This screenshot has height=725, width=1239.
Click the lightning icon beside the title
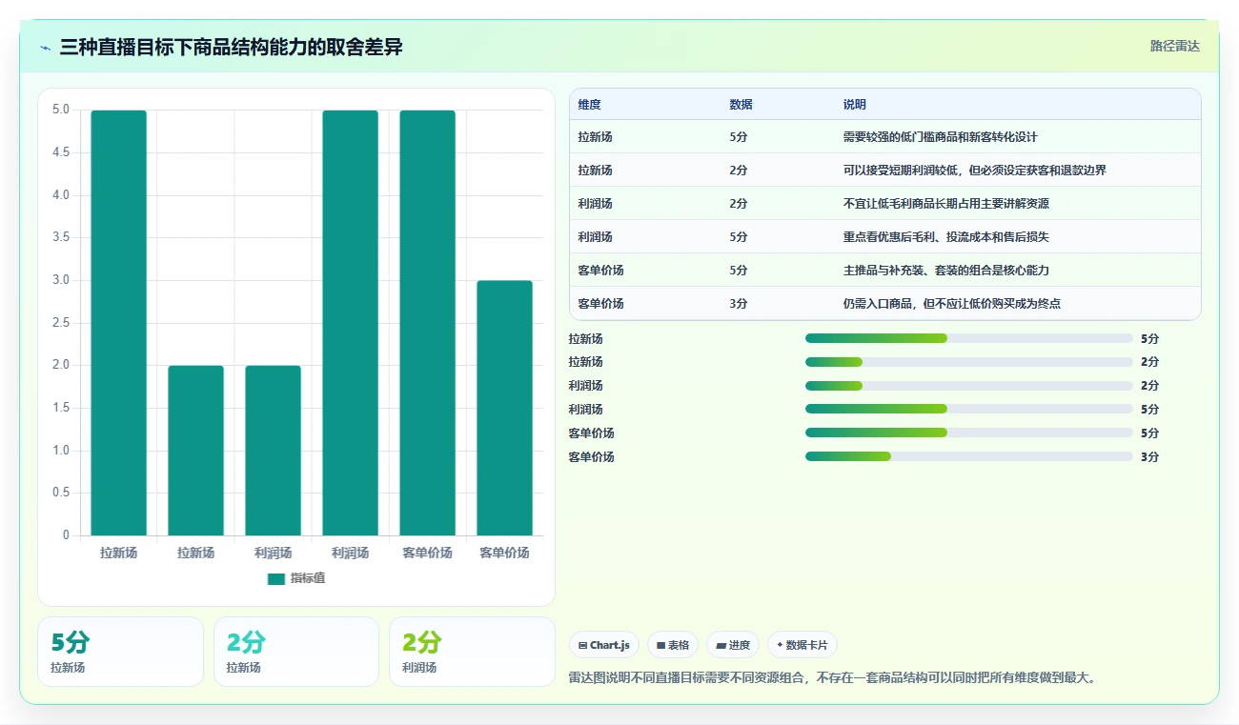click(45, 48)
